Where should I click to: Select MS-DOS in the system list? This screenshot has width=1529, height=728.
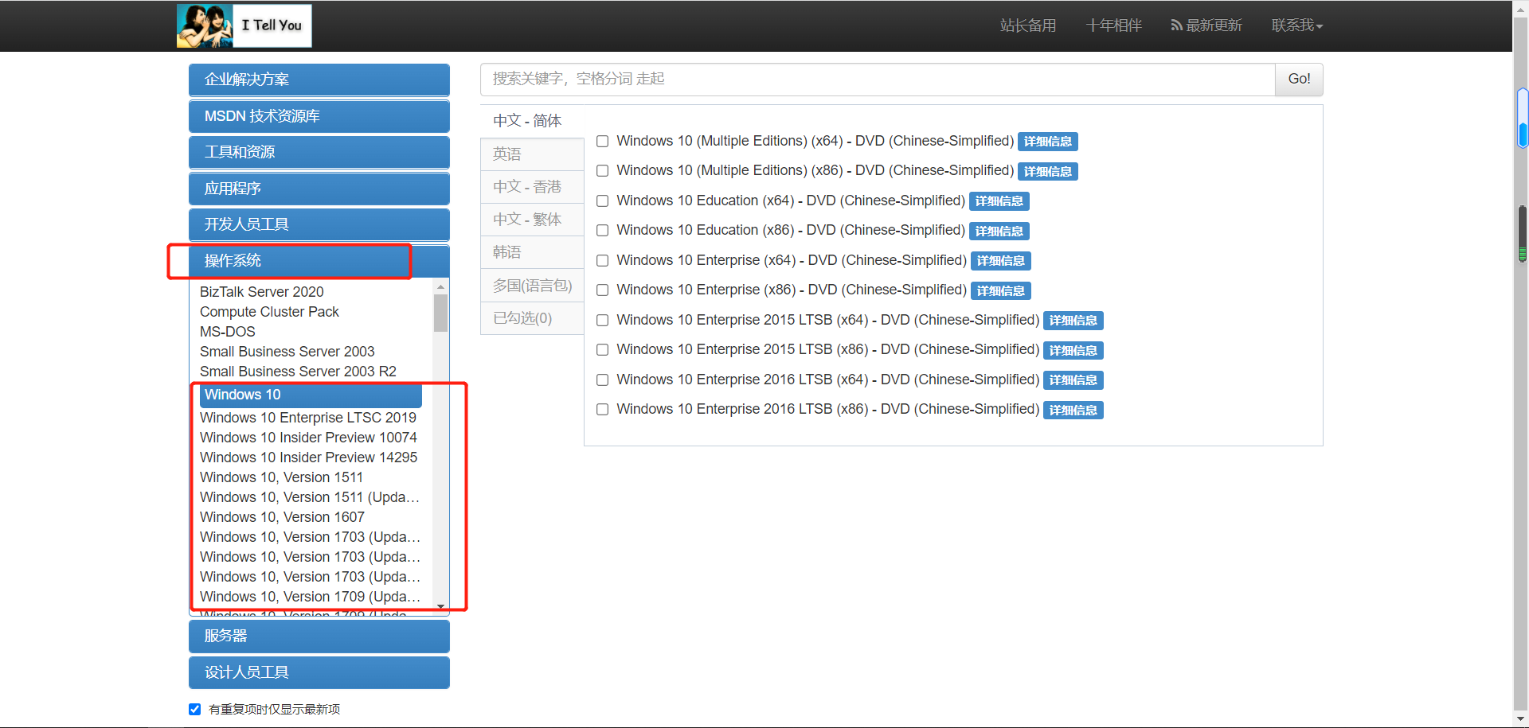[227, 331]
